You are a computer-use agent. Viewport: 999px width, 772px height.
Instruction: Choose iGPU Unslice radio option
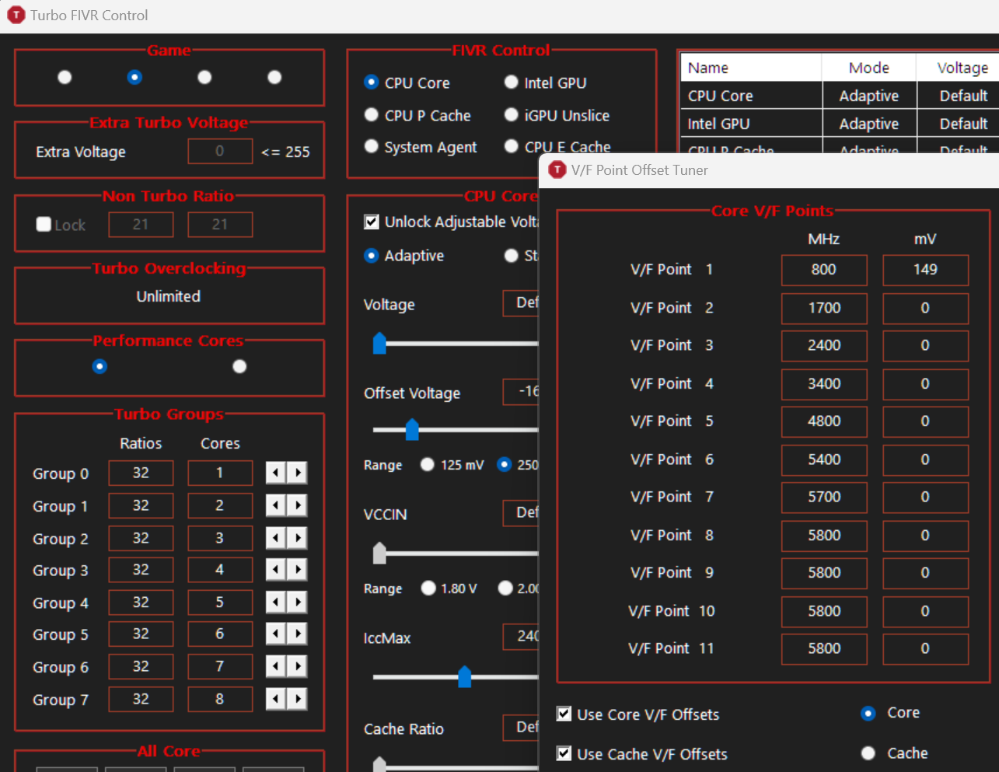pyautogui.click(x=557, y=115)
